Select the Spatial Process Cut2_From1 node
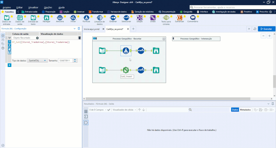The image size is (276, 148). pos(126,70)
